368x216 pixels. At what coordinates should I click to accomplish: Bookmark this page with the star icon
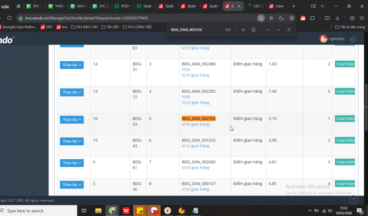[271, 18]
